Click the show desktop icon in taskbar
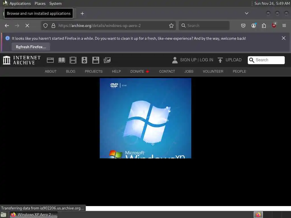Screen dimensions: 291x218 click(3, 215)
